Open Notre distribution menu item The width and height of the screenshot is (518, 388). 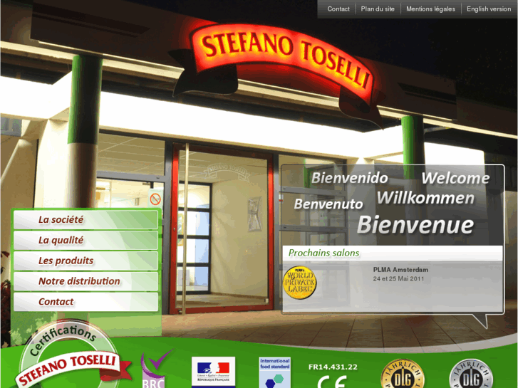coord(86,281)
